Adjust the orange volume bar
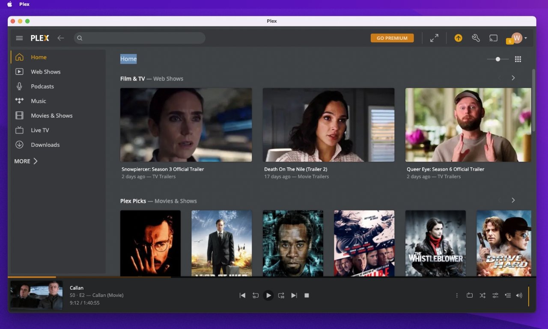 529,296
